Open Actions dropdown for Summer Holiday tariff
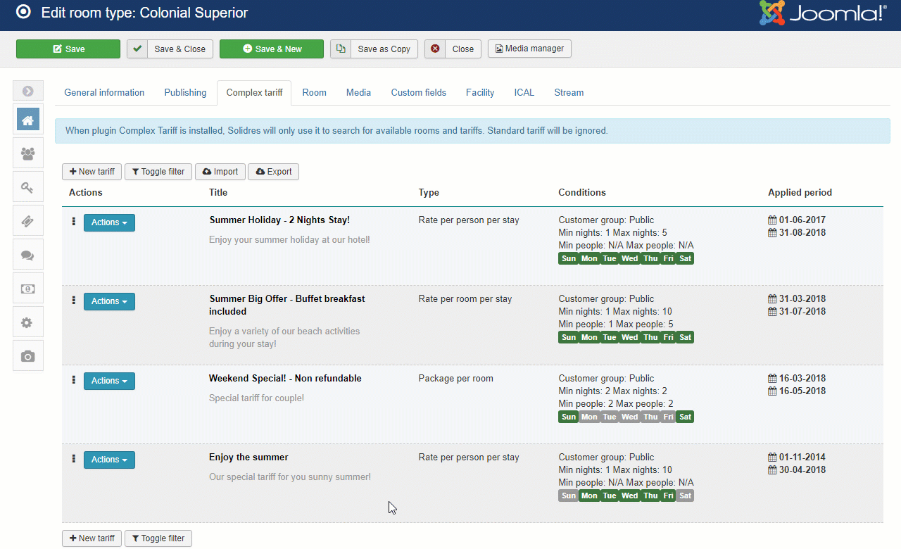Viewport: 901px width, 549px height. point(109,222)
